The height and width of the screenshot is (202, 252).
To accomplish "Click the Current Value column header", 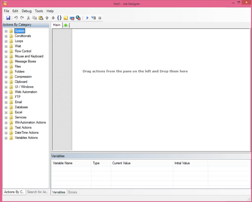I will [142, 163].
